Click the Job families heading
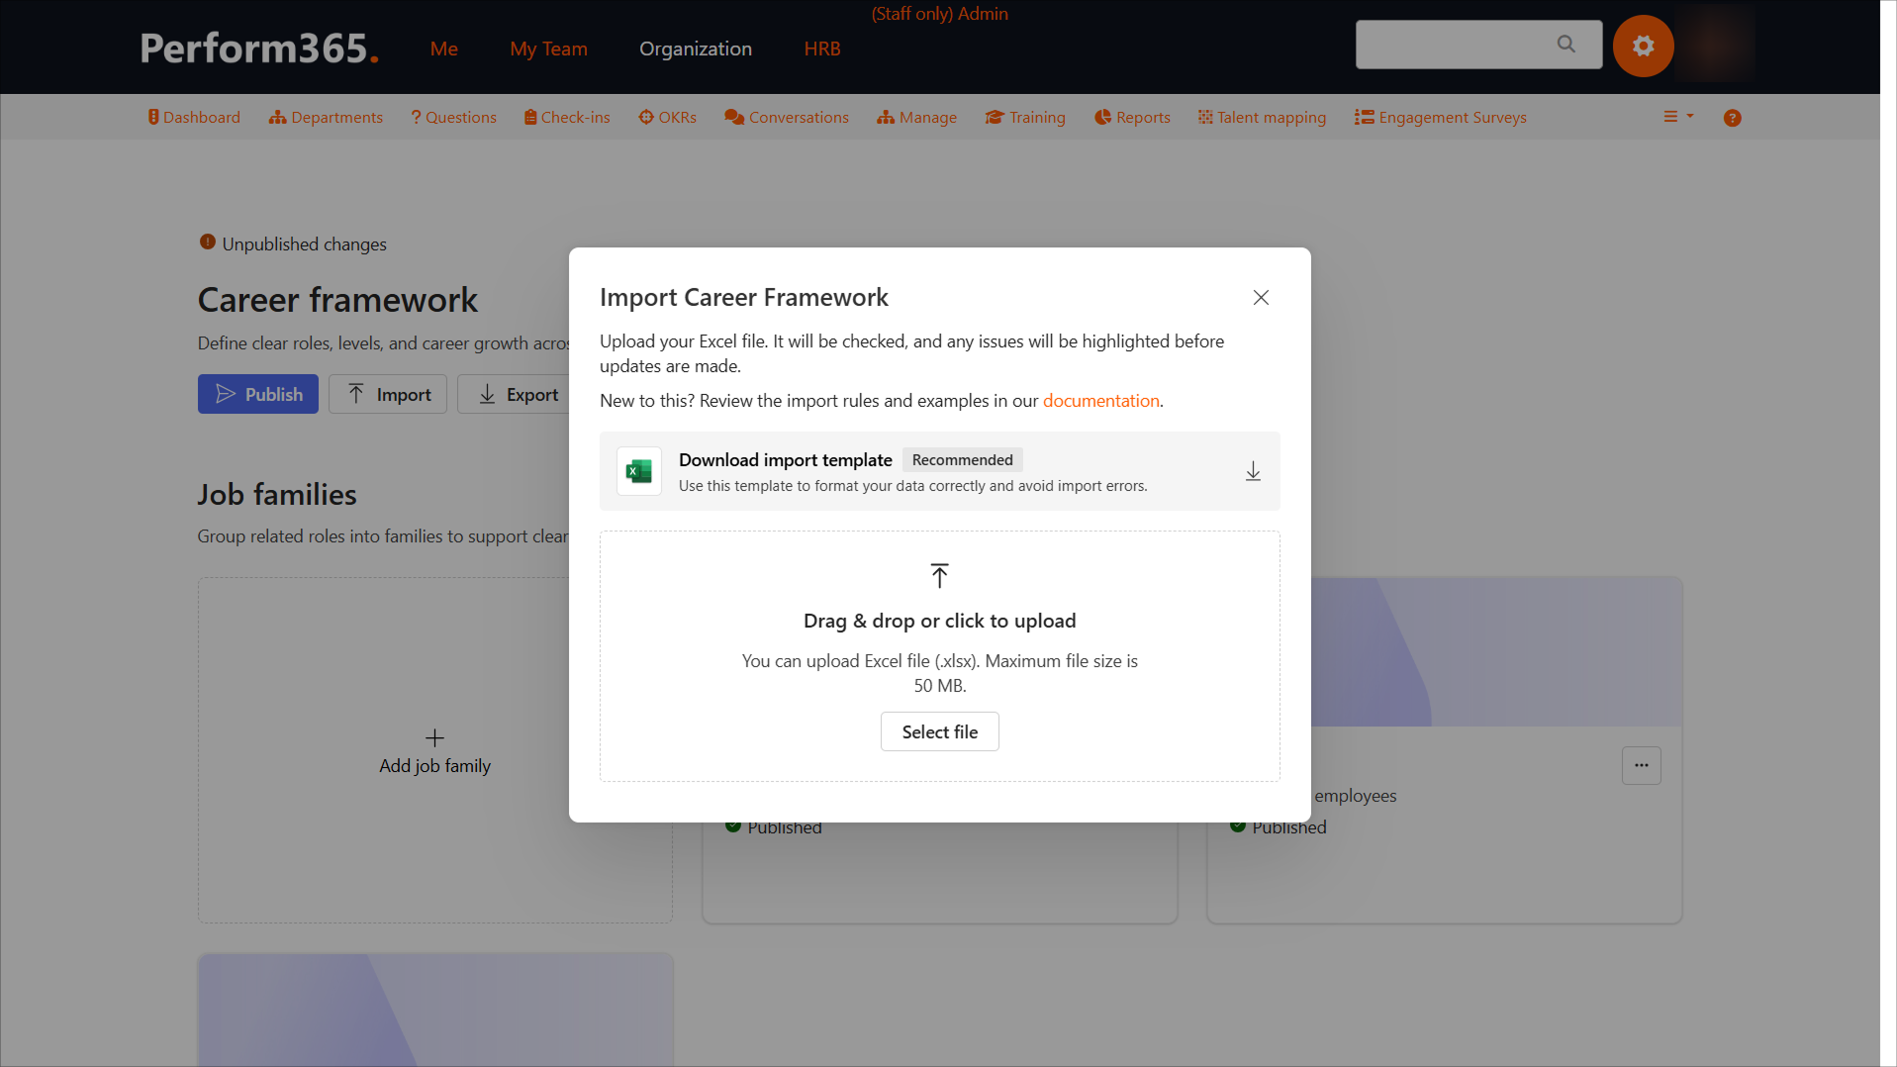Viewport: 1897px width, 1067px height. click(277, 495)
